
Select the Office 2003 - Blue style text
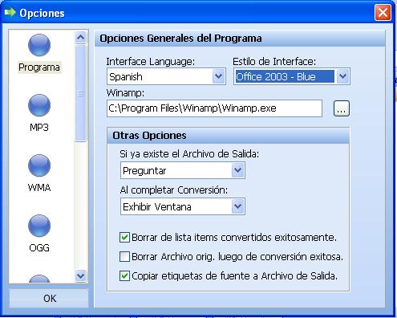(276, 77)
